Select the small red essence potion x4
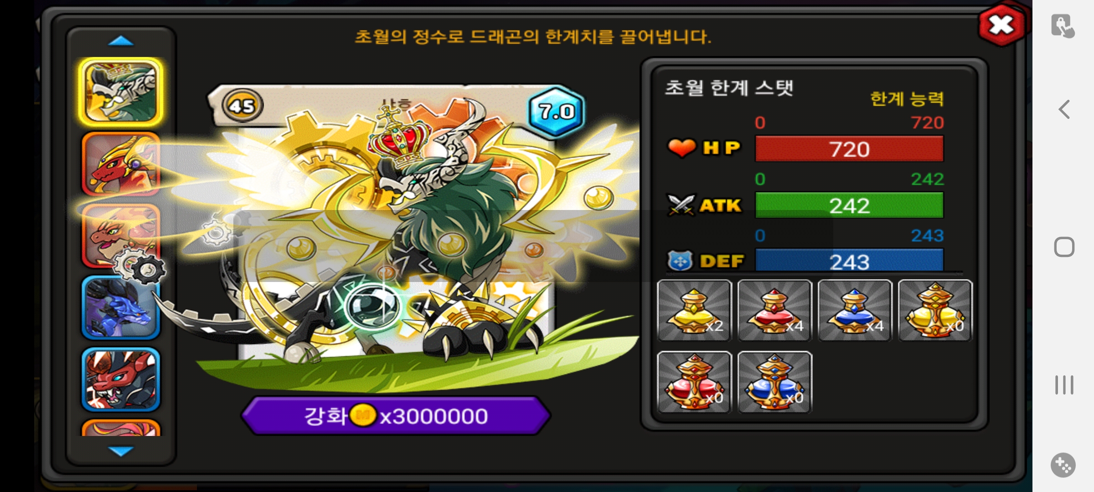The height and width of the screenshot is (492, 1094). (774, 310)
